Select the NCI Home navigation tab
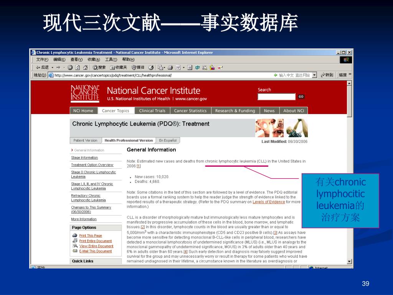 [x=83, y=111]
